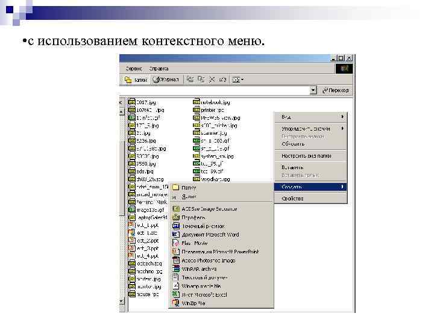Select WinRAR archive in the submenu
The height and width of the screenshot is (325, 434).
click(221, 269)
